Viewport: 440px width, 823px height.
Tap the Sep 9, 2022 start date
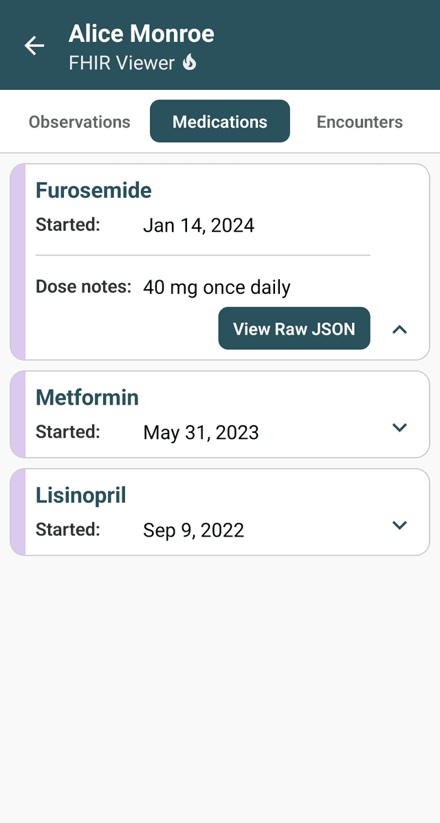(x=193, y=530)
